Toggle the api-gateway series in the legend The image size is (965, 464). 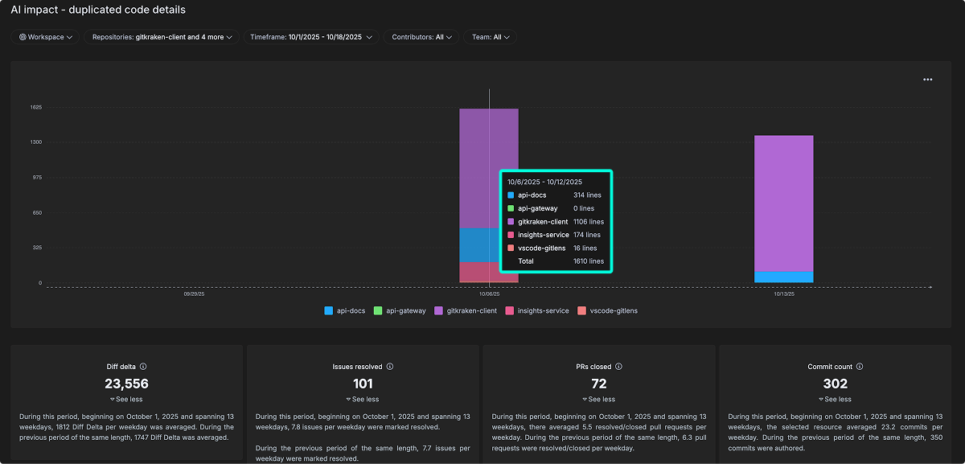click(397, 310)
